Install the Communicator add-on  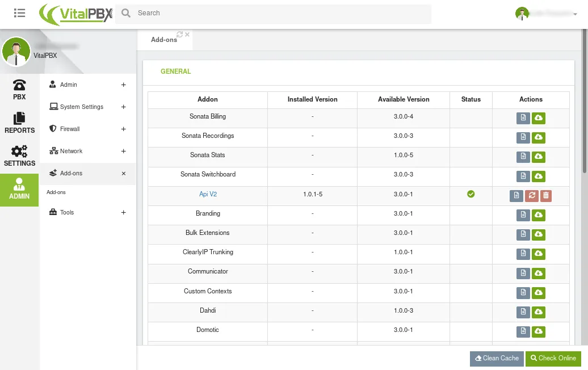pos(539,274)
